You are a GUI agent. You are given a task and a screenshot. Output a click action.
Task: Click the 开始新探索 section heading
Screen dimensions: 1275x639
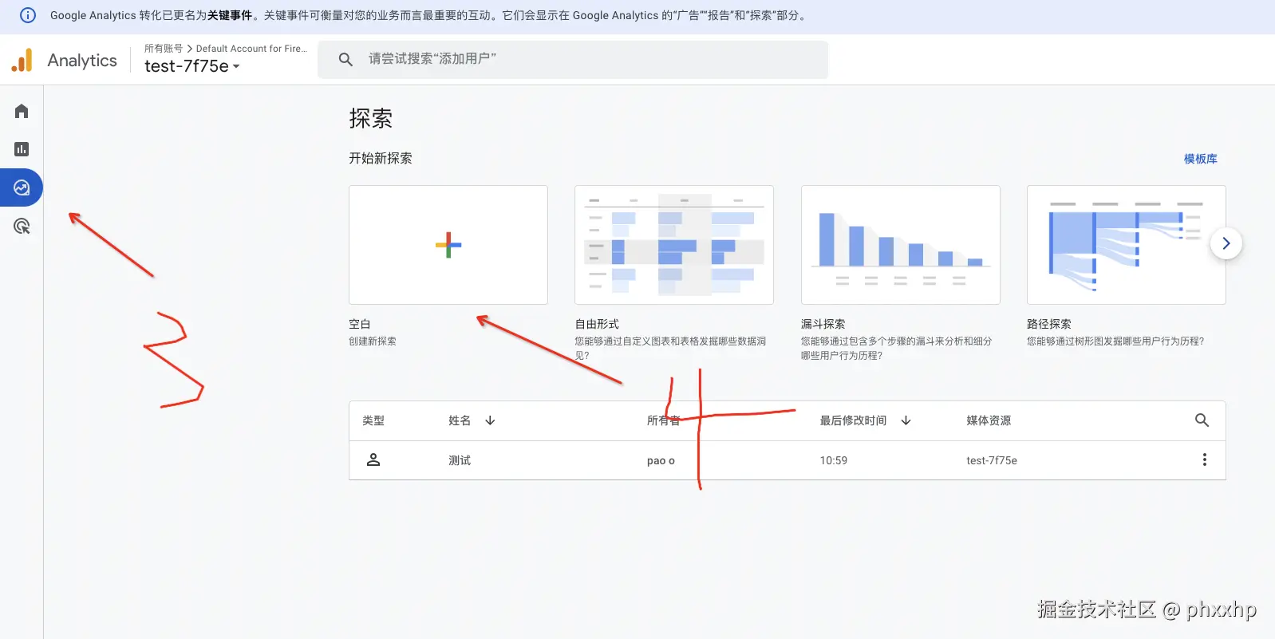(381, 159)
